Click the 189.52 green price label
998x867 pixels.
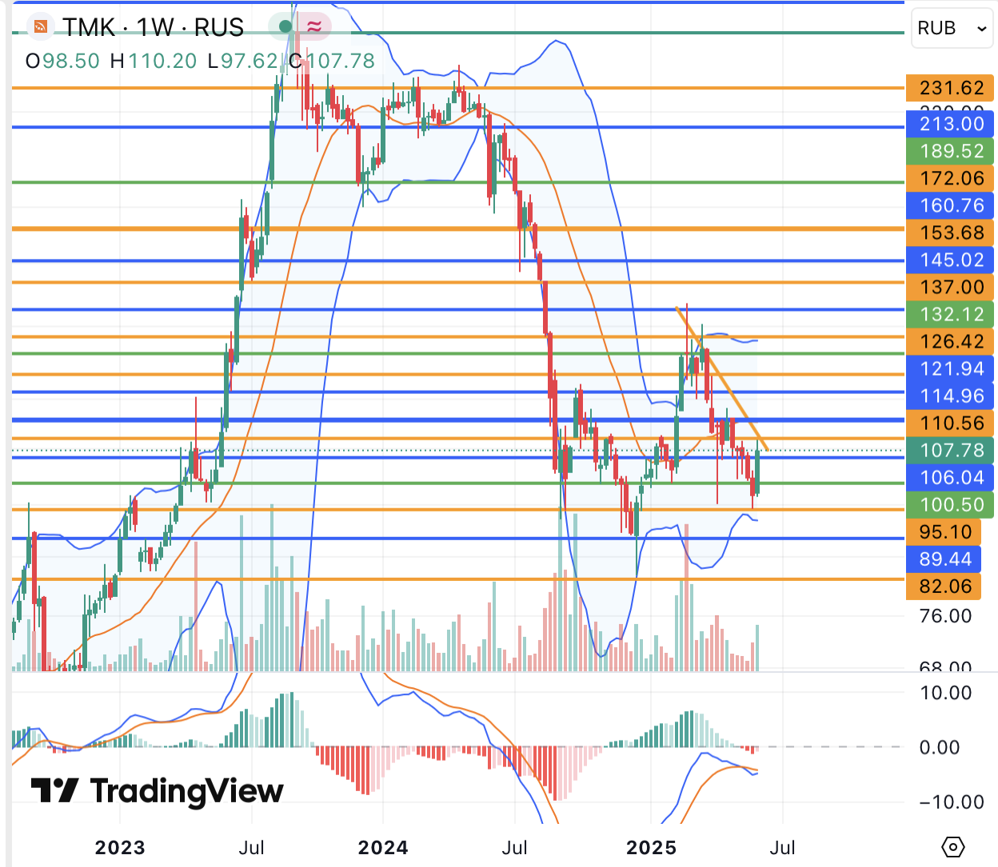(950, 151)
